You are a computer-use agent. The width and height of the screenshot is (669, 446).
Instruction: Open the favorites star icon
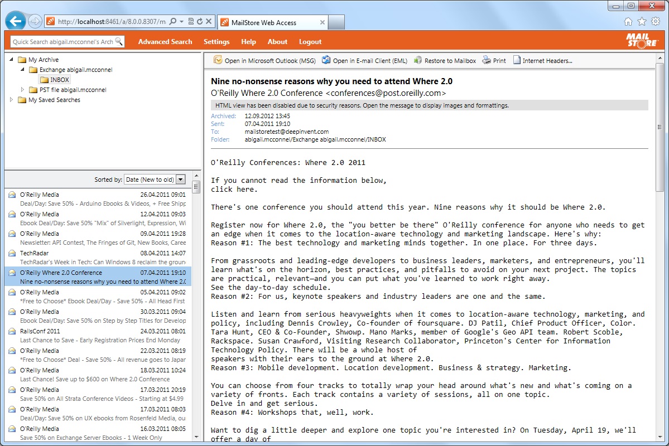pyautogui.click(x=642, y=21)
